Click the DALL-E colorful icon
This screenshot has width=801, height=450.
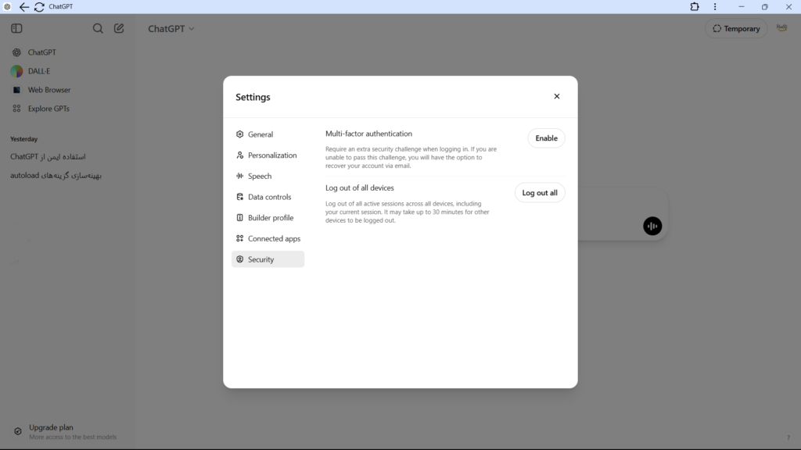click(17, 71)
